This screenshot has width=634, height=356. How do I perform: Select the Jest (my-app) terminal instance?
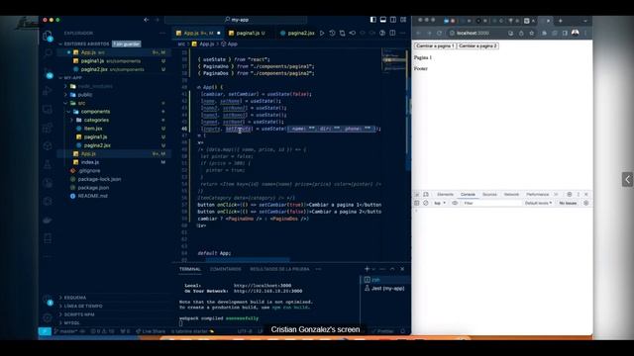click(384, 288)
